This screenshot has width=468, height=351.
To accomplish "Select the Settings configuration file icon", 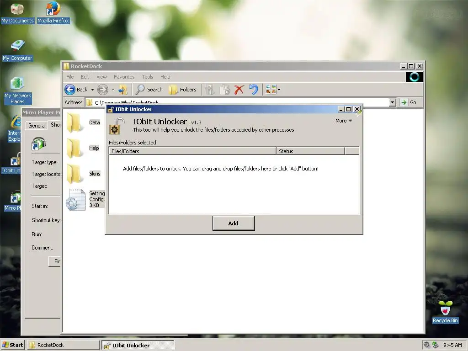I will 76,200.
